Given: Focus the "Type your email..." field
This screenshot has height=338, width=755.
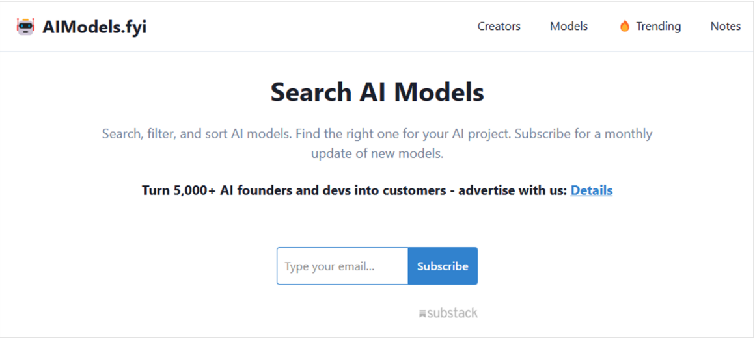Looking at the screenshot, I should (342, 266).
